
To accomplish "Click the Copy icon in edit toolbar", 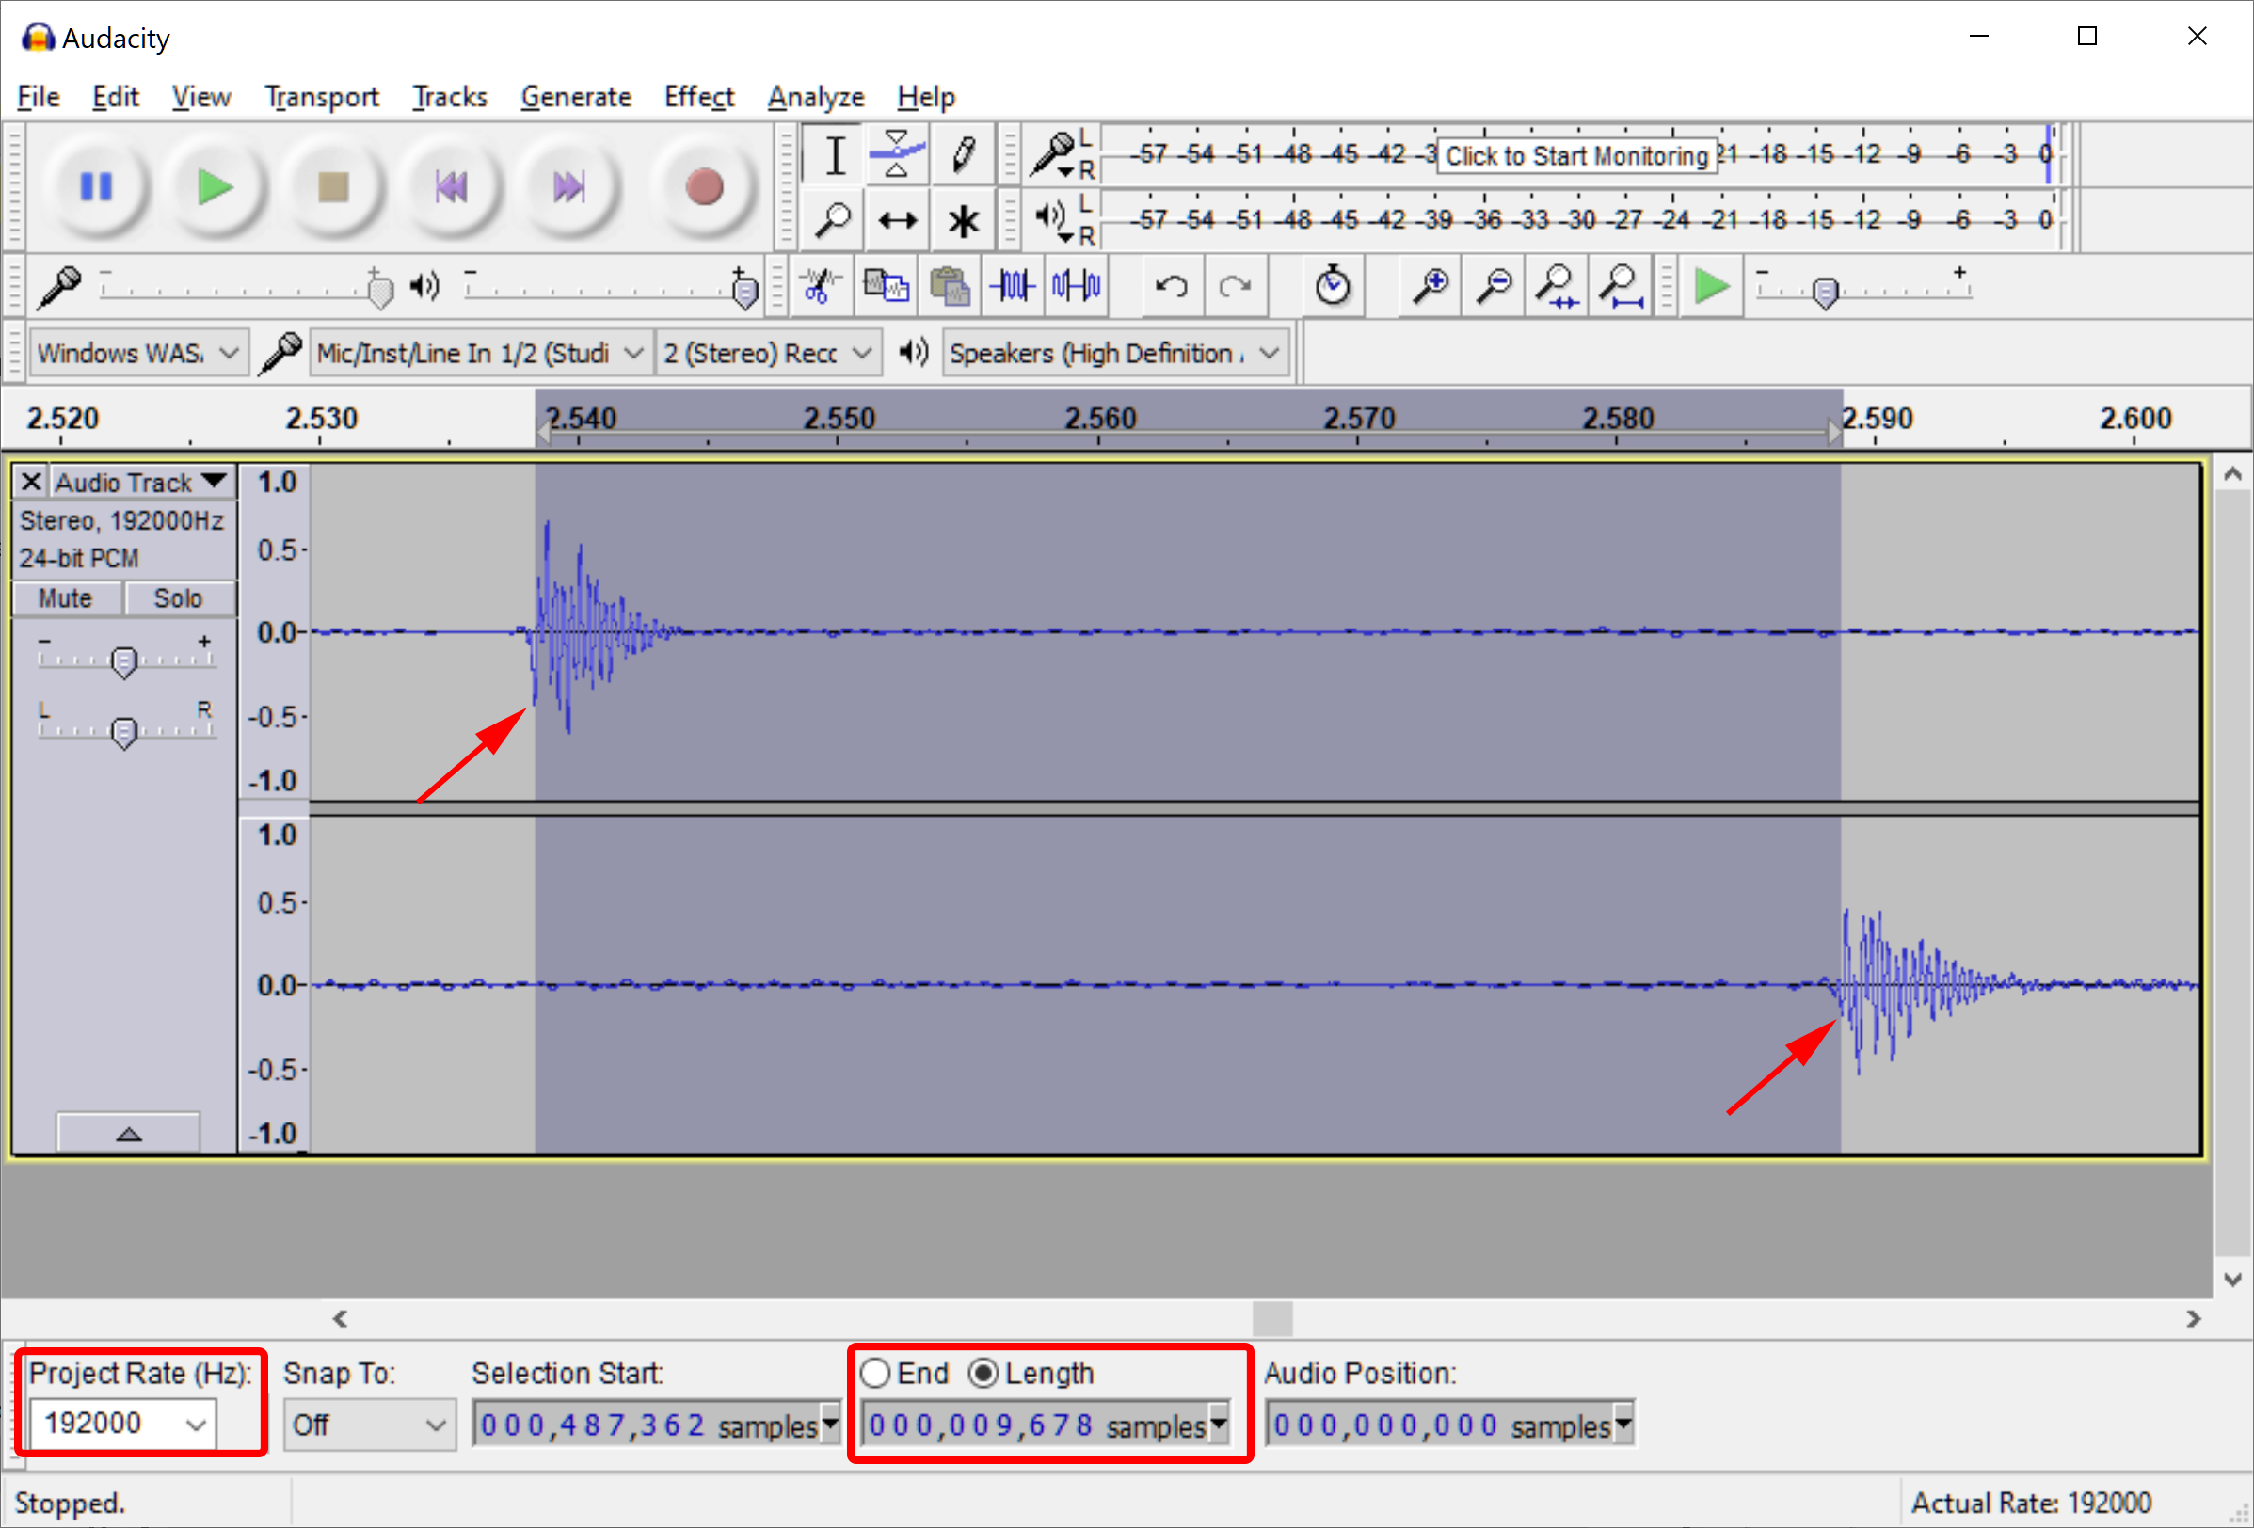I will (x=886, y=286).
